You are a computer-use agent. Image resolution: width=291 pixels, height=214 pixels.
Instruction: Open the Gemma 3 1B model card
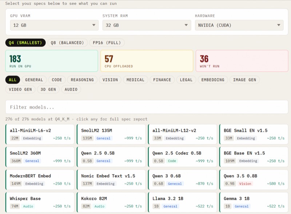click(x=254, y=202)
